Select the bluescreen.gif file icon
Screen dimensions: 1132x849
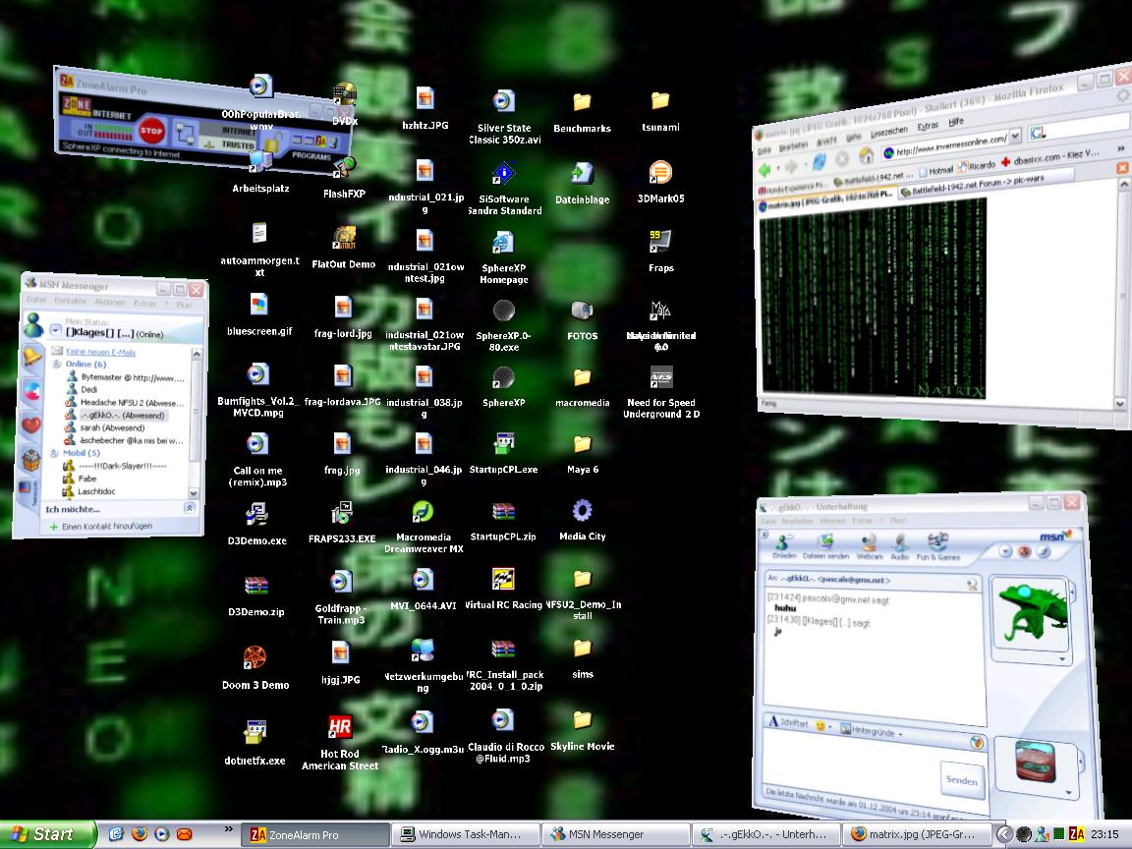259,314
